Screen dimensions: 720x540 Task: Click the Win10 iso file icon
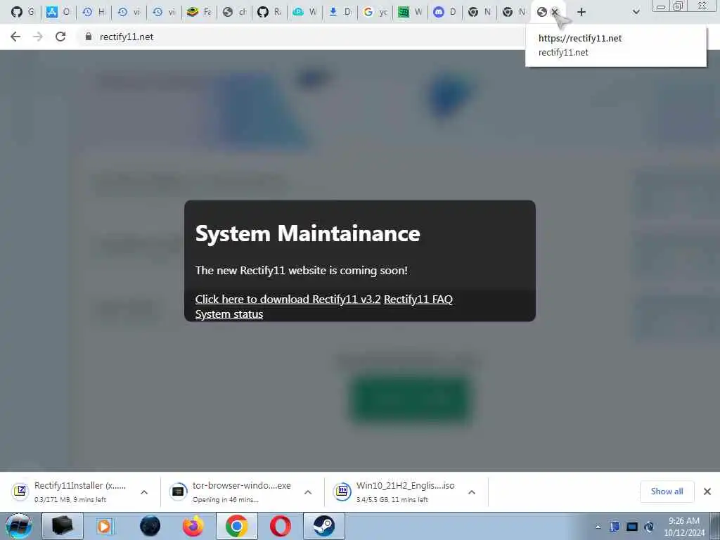point(342,491)
